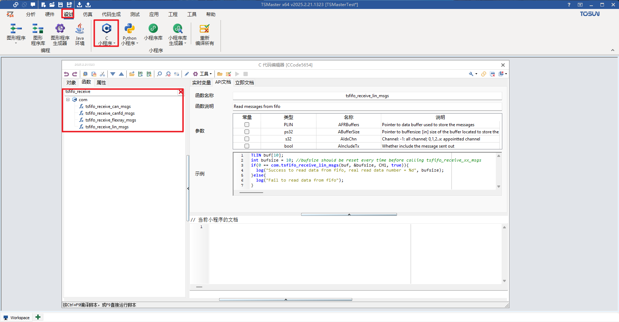The width and height of the screenshot is (619, 322).
Task: Open the Python 小程序 tool
Action: click(x=129, y=34)
